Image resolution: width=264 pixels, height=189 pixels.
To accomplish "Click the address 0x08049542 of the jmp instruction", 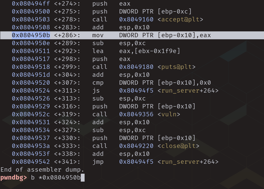I will point(31,162).
